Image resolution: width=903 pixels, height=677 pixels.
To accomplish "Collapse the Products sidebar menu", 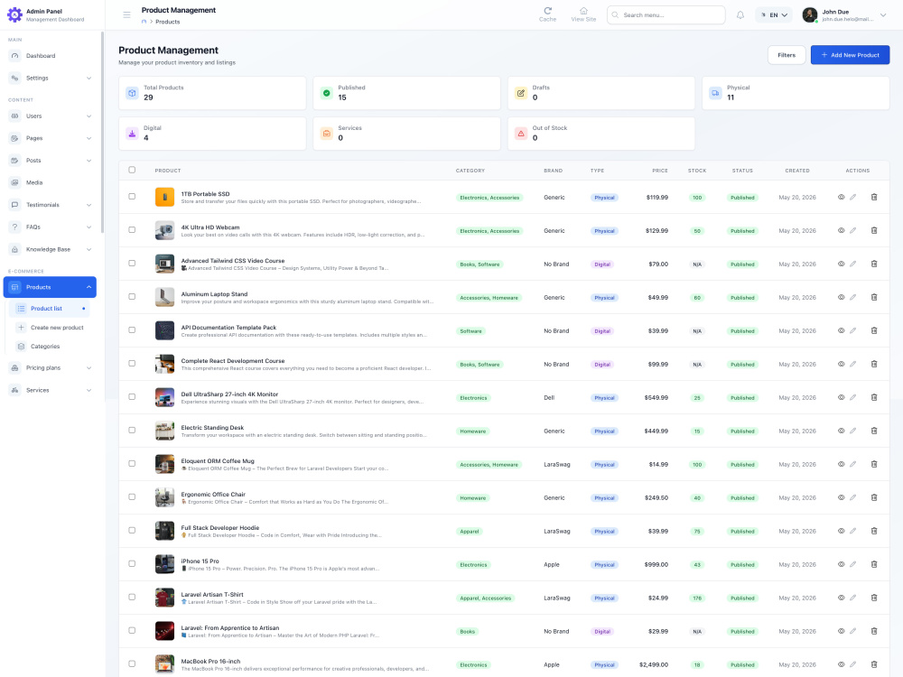I will click(50, 287).
